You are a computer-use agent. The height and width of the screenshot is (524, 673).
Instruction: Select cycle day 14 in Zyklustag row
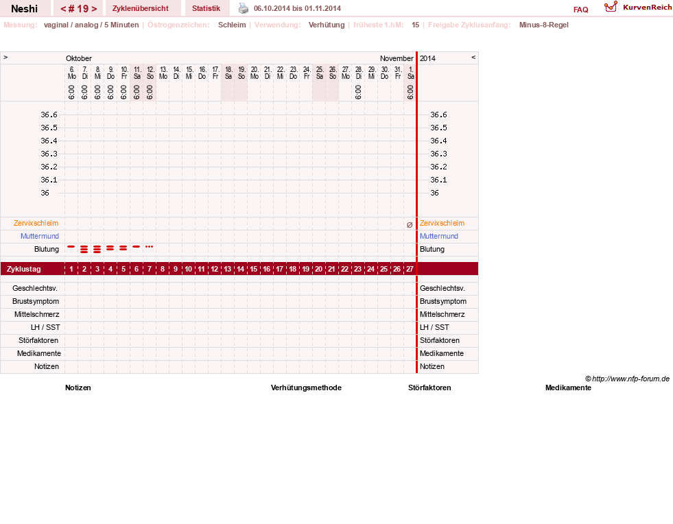click(x=240, y=269)
